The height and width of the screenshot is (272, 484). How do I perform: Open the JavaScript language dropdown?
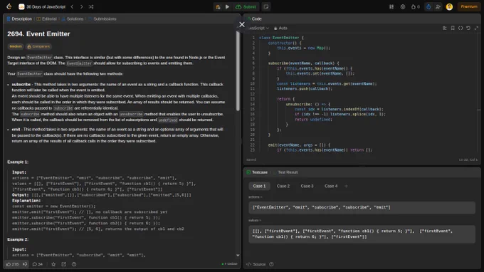tap(258, 28)
